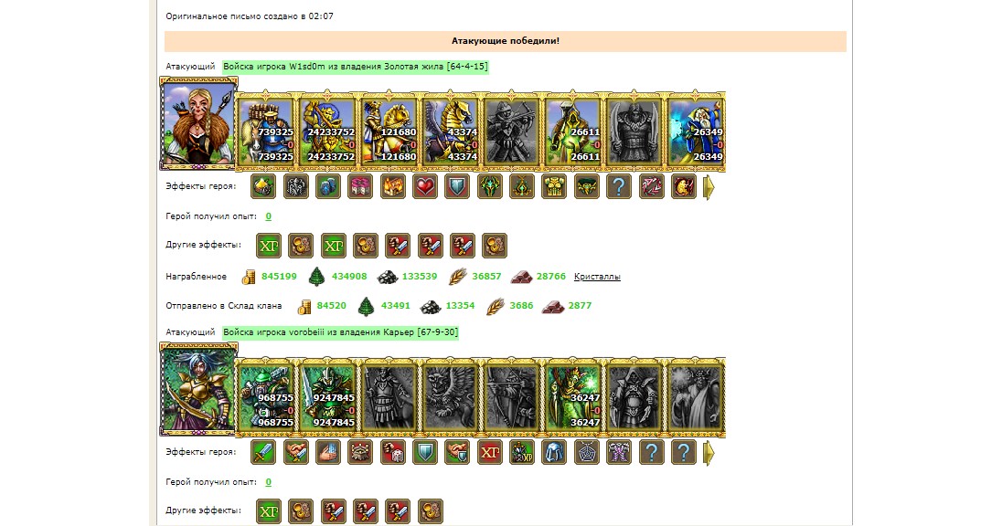Click the golden temple columns effect icon
Viewport: 1002px width, 526px height.
554,187
